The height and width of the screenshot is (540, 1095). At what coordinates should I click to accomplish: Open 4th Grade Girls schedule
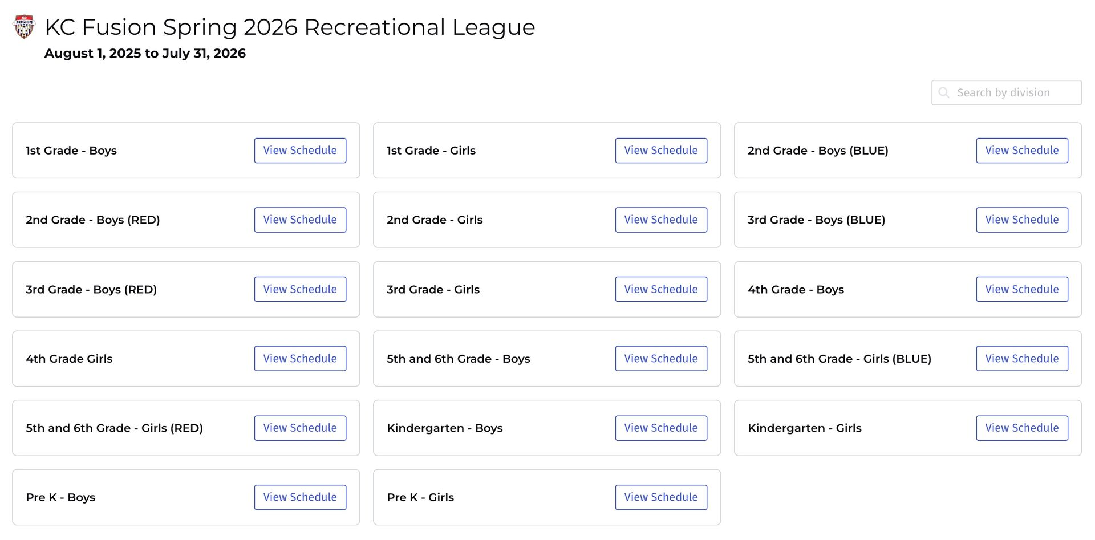300,359
